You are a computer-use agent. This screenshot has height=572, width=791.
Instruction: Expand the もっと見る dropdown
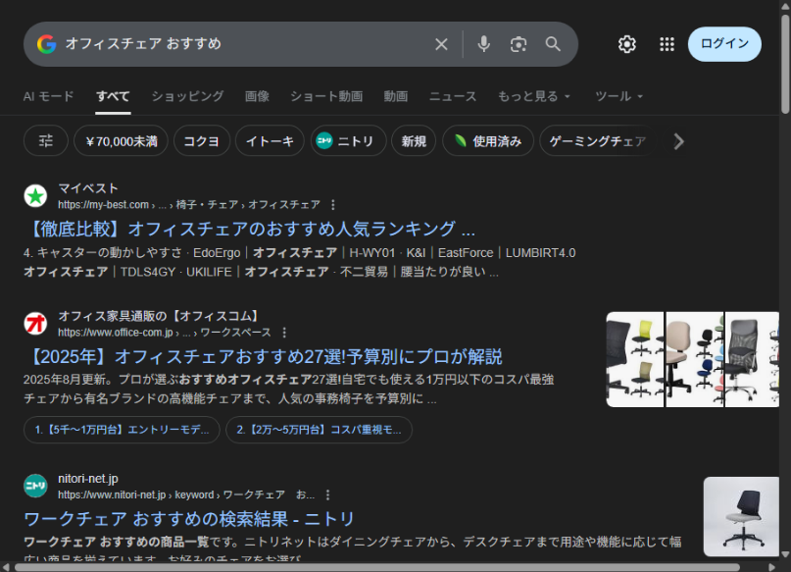pos(534,96)
